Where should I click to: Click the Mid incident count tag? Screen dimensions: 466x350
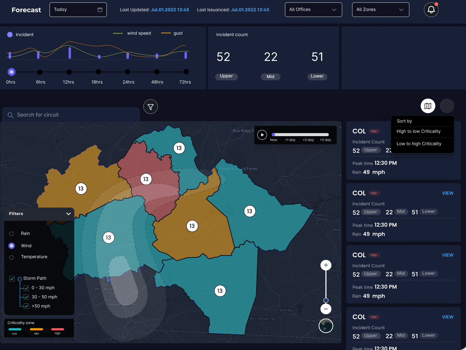pos(271,76)
